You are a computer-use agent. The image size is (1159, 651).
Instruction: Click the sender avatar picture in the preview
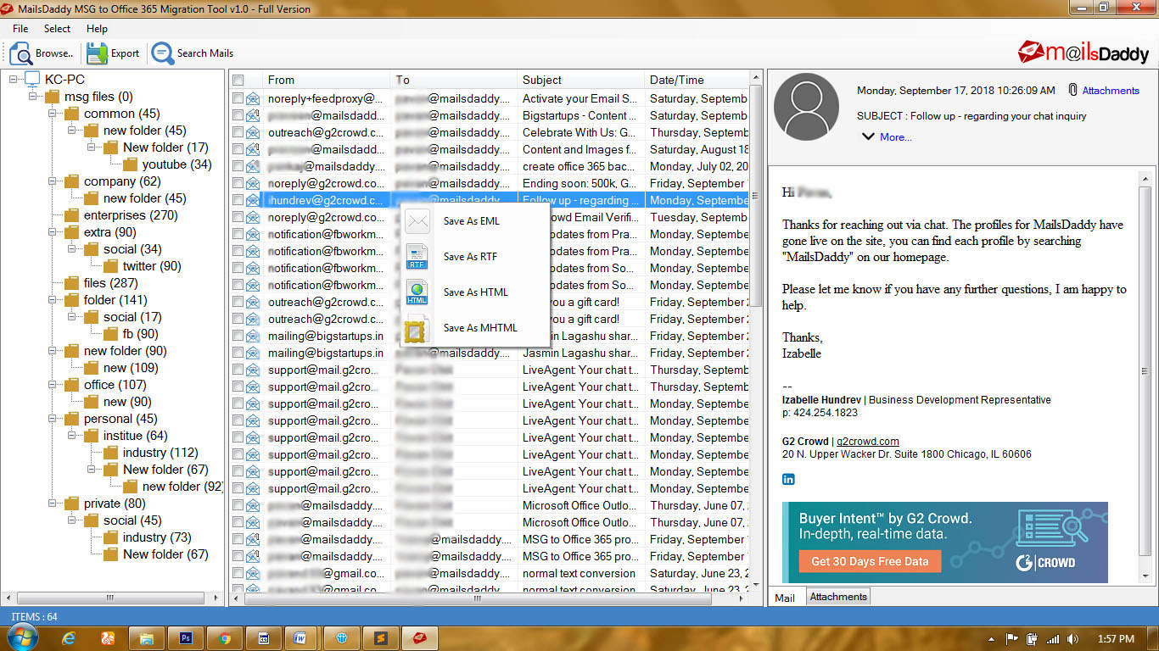[807, 108]
